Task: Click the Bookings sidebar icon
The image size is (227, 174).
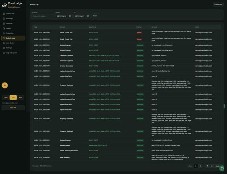Action: [4, 19]
